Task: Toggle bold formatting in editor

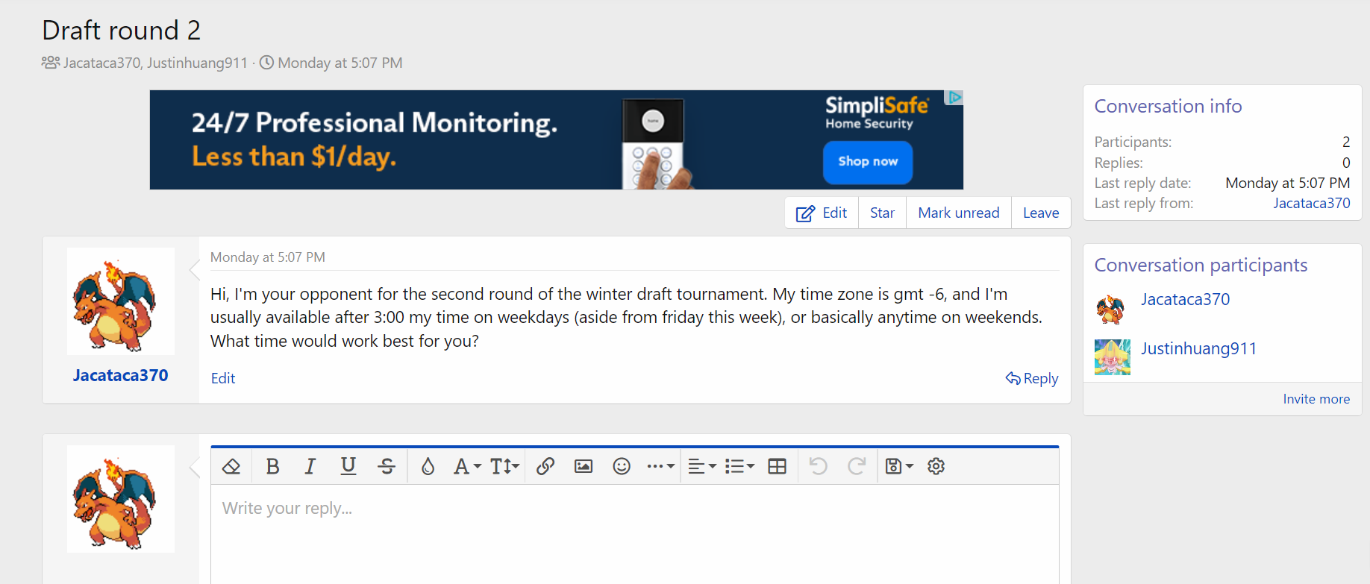Action: click(x=272, y=466)
